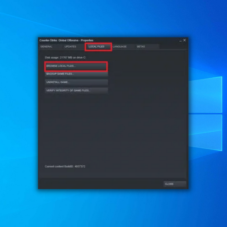This screenshot has height=227, width=227.
Task: Click the Uninstall Game button
Action: pos(76,82)
